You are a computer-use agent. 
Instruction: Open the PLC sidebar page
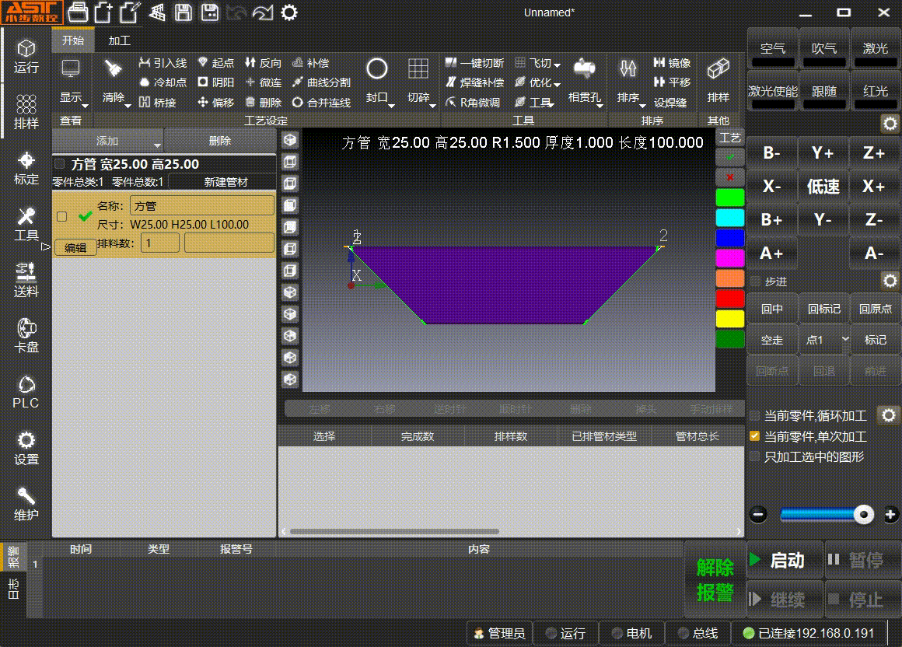26,392
